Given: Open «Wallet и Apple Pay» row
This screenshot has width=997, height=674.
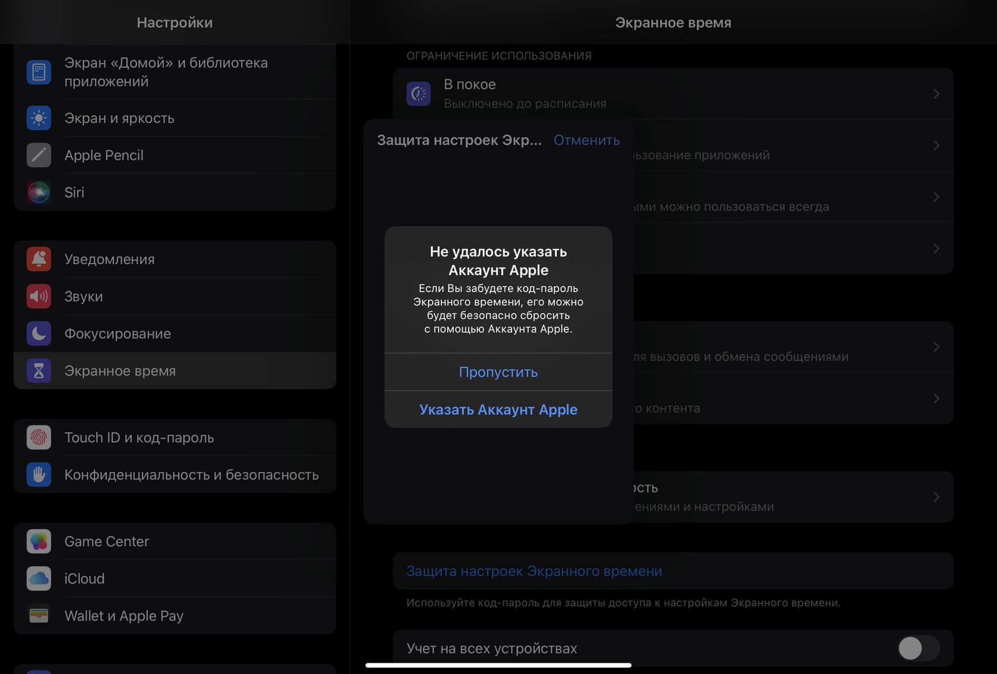Looking at the screenshot, I should (175, 616).
